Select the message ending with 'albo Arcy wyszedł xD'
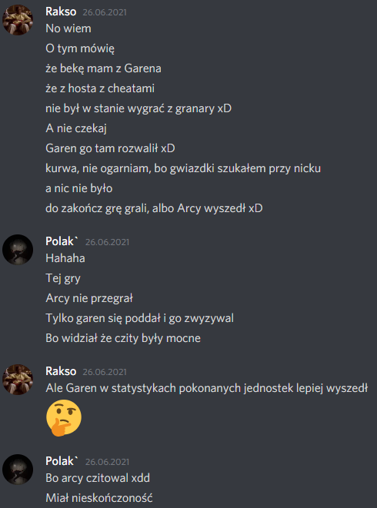Screen dimensions: 377x508 tap(154, 208)
